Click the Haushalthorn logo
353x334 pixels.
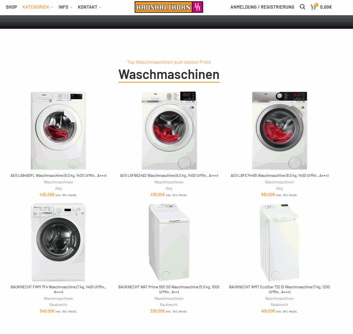coord(169,7)
